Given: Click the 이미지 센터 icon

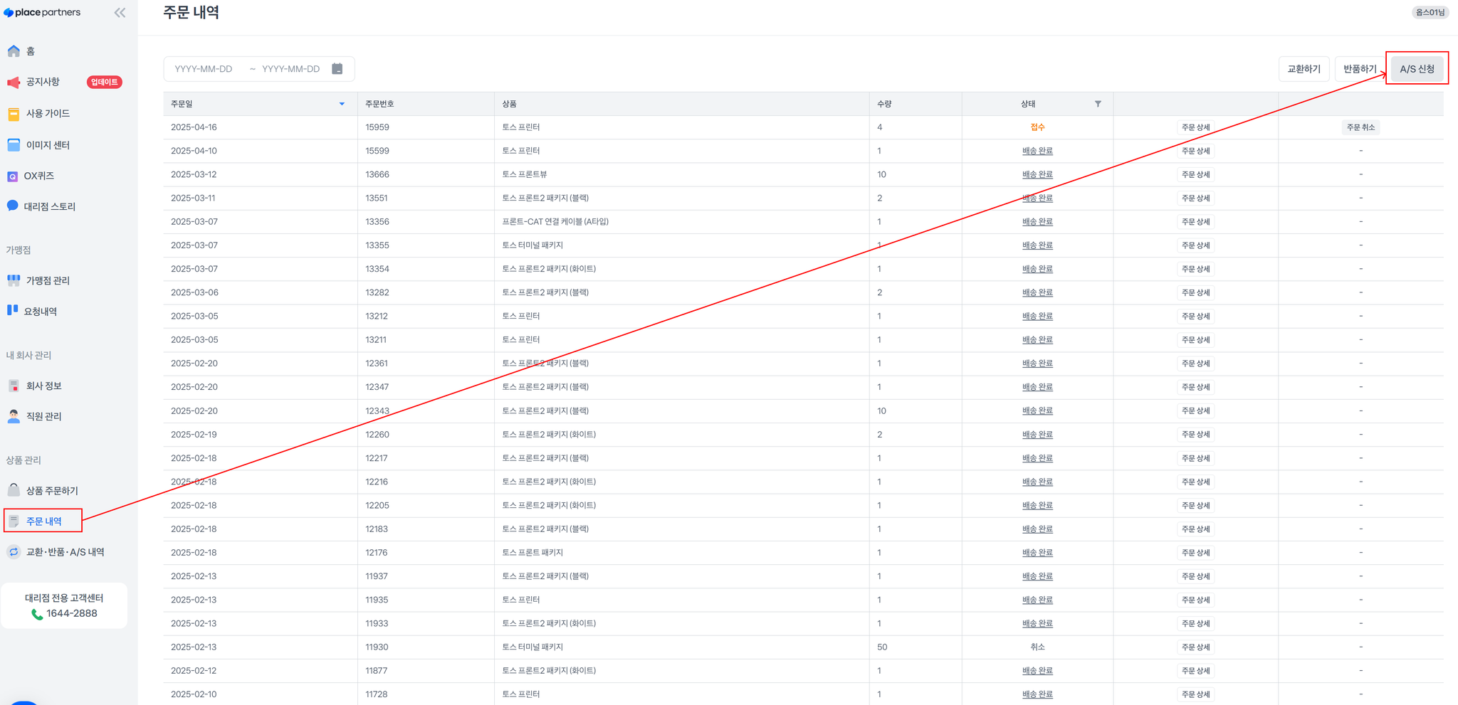Looking at the screenshot, I should click(x=14, y=145).
